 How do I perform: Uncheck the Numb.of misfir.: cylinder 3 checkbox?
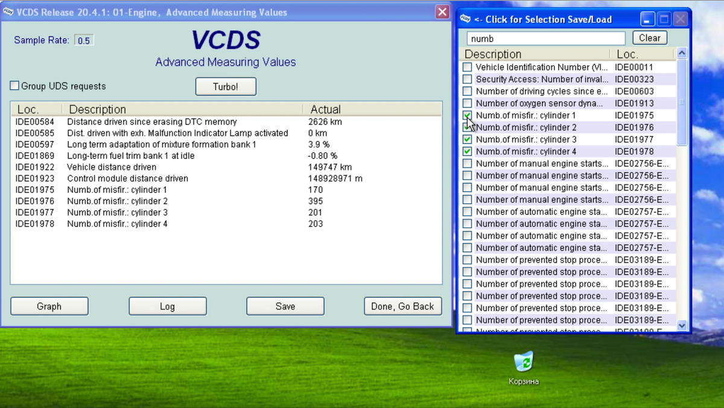(467, 139)
